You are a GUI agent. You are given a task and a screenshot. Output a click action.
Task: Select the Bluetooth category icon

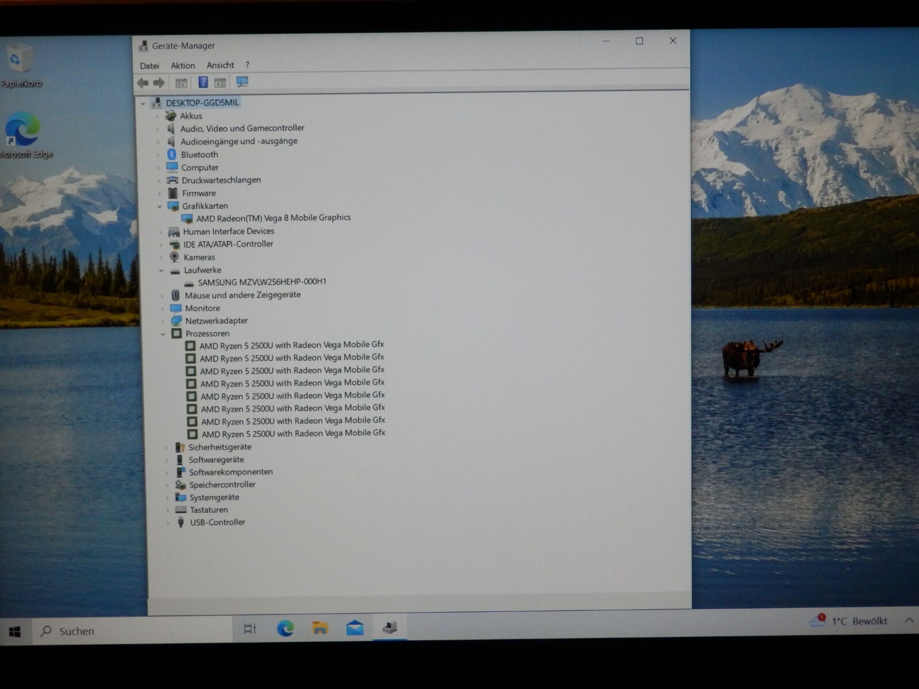[171, 154]
